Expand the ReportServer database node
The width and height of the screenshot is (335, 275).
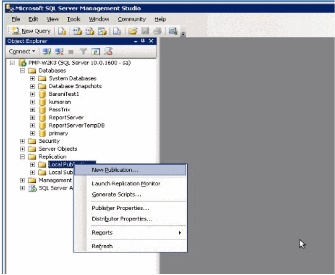coord(32,118)
